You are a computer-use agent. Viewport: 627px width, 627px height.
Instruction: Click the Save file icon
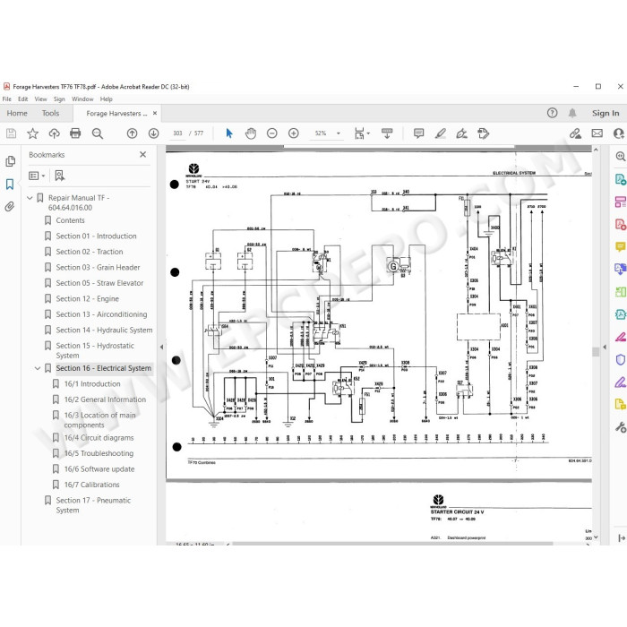point(11,133)
